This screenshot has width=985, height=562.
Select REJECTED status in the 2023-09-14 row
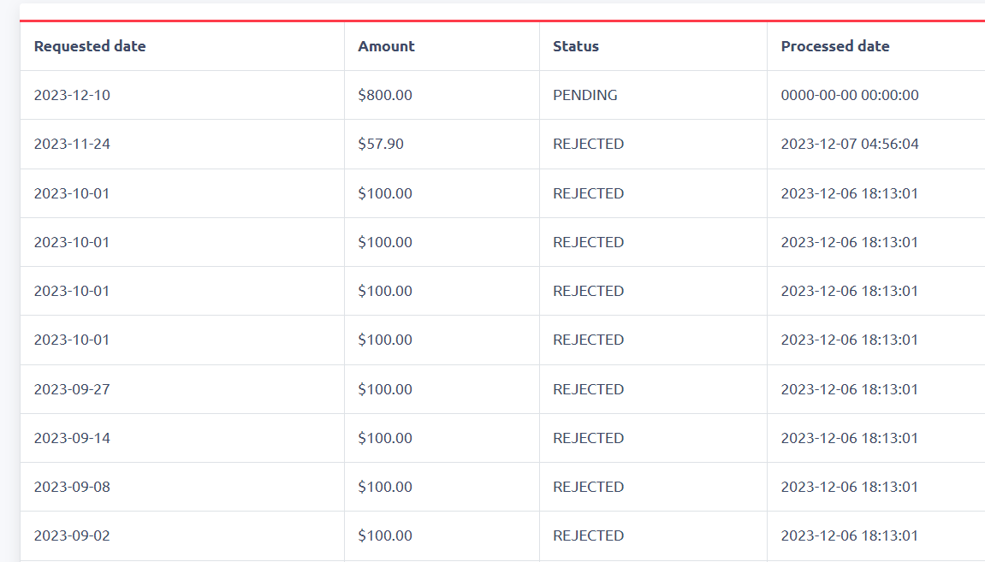tap(589, 438)
